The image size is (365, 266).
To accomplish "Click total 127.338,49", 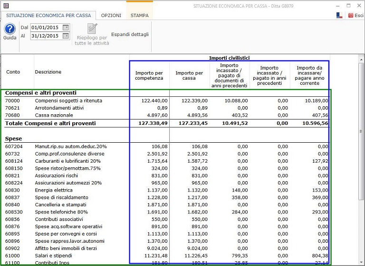I will (x=153, y=123).
